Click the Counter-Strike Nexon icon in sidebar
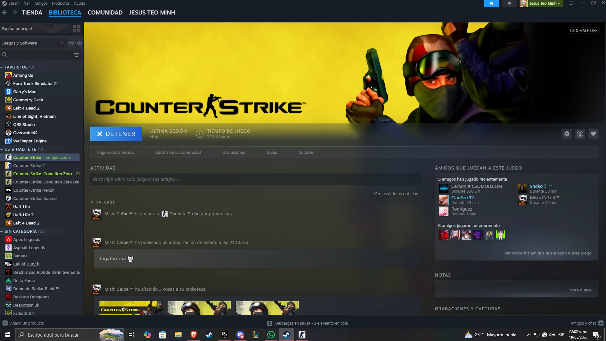 click(9, 190)
